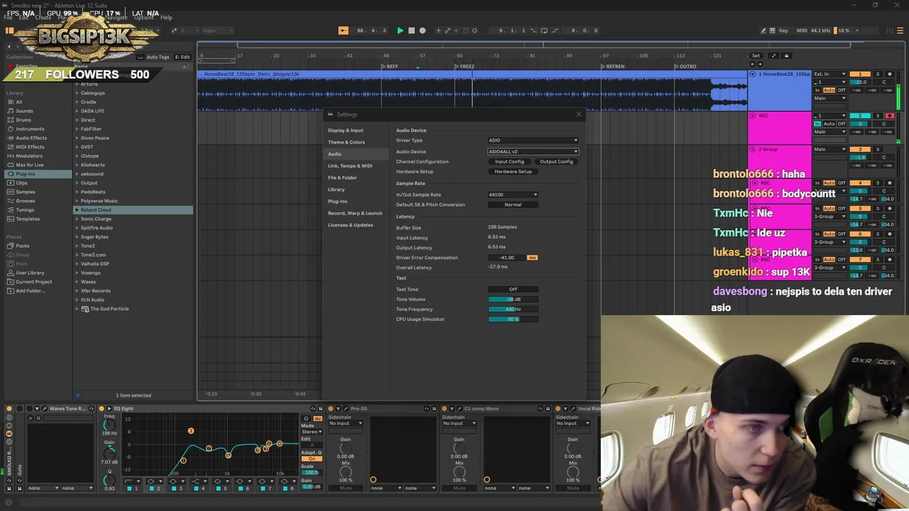Toggle the computer MIDI keyboard icon
The height and width of the screenshot is (511, 909).
click(x=772, y=31)
